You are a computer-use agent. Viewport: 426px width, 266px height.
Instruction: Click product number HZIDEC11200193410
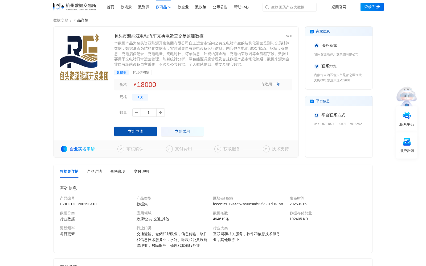pos(78,204)
